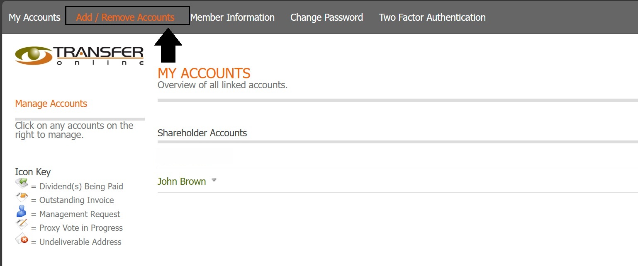Click the John Brown account name

[x=182, y=181]
